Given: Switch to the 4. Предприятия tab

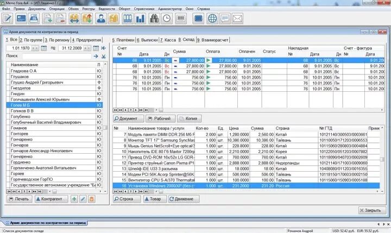Looking at the screenshot, I should pos(86,40).
